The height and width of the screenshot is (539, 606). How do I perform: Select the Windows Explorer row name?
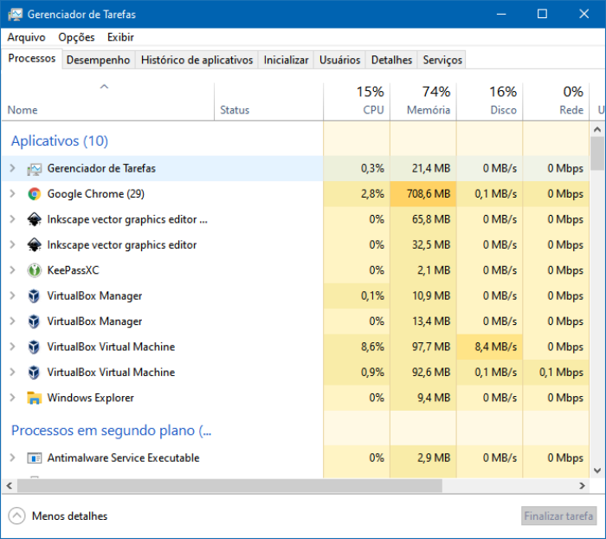click(90, 398)
